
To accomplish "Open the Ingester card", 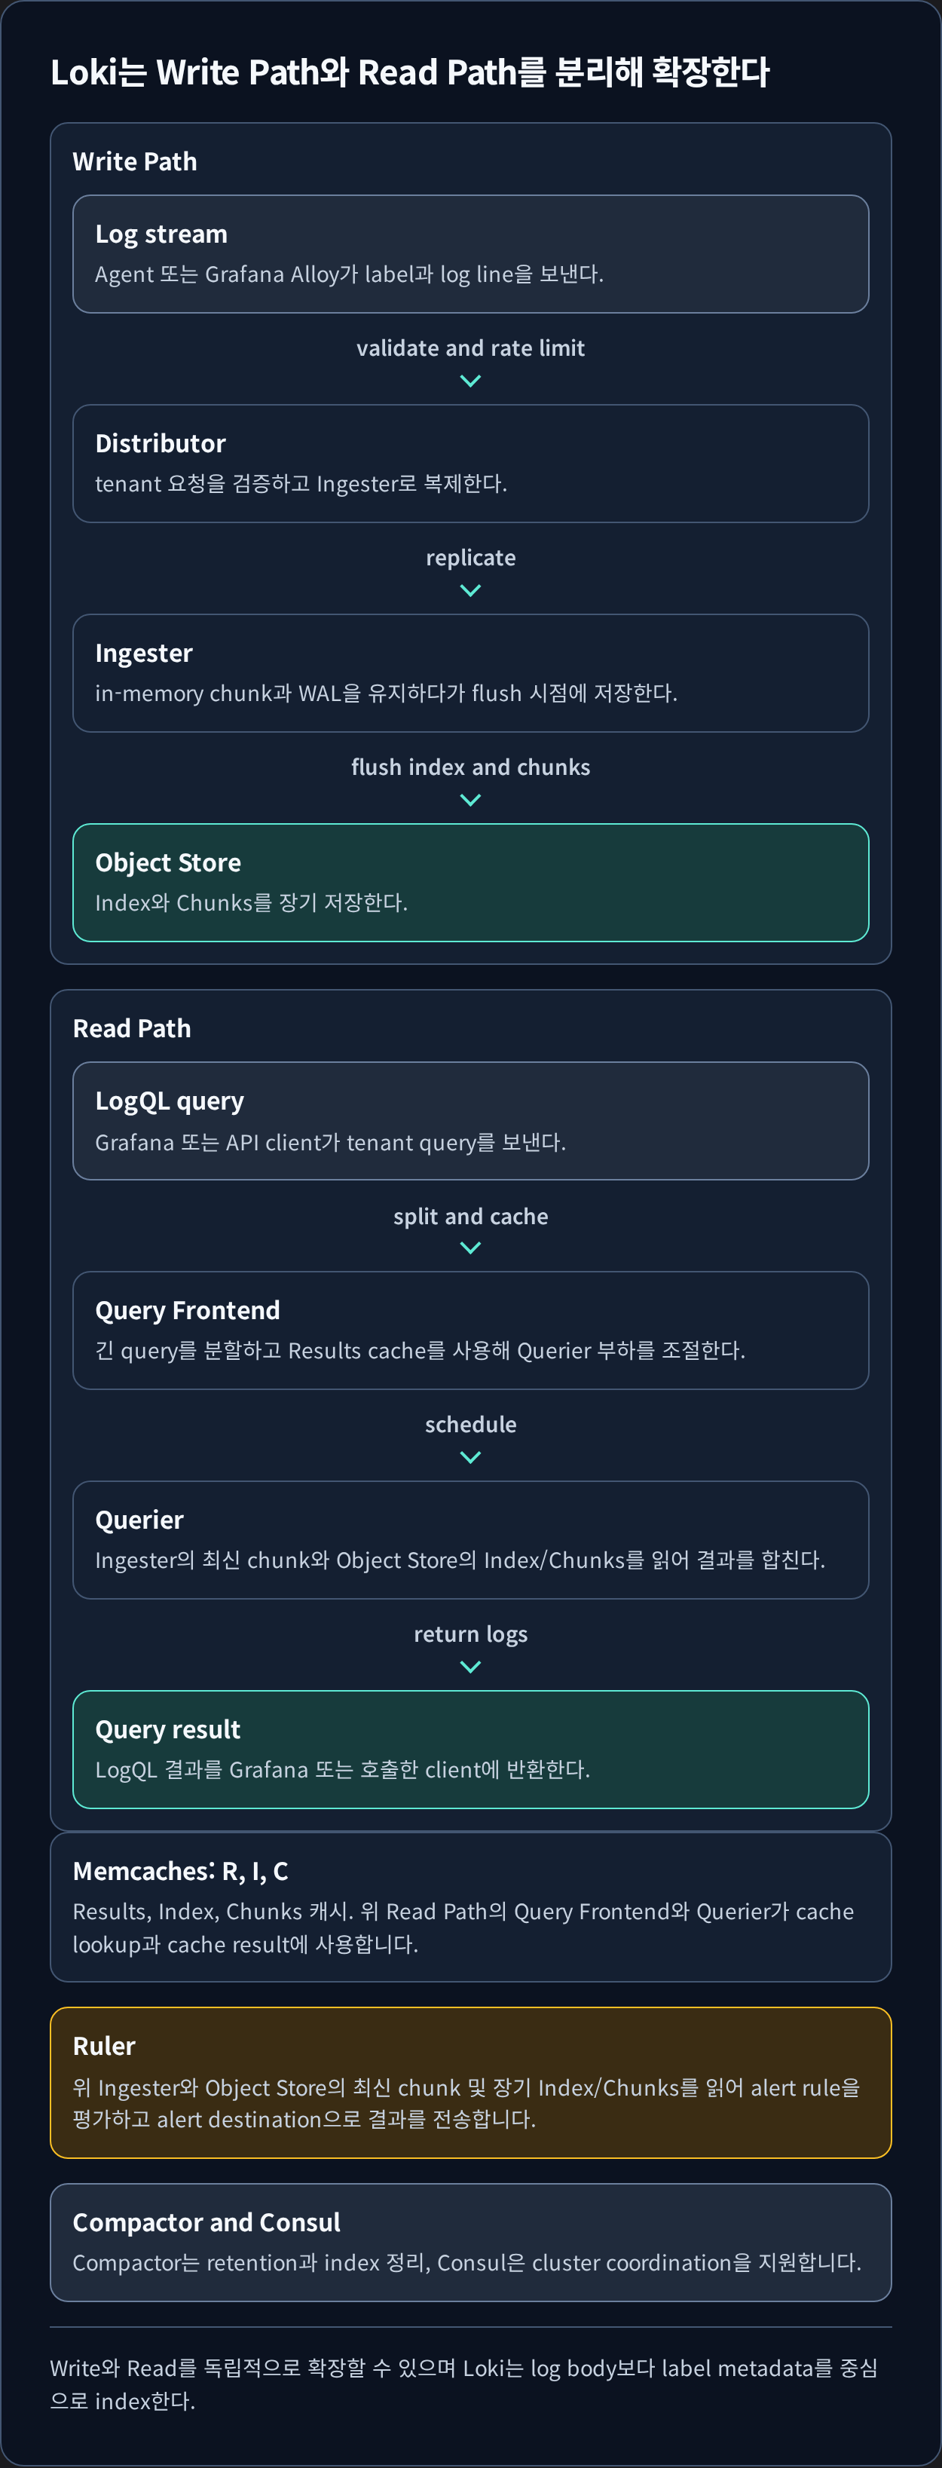I will pyautogui.click(x=471, y=673).
